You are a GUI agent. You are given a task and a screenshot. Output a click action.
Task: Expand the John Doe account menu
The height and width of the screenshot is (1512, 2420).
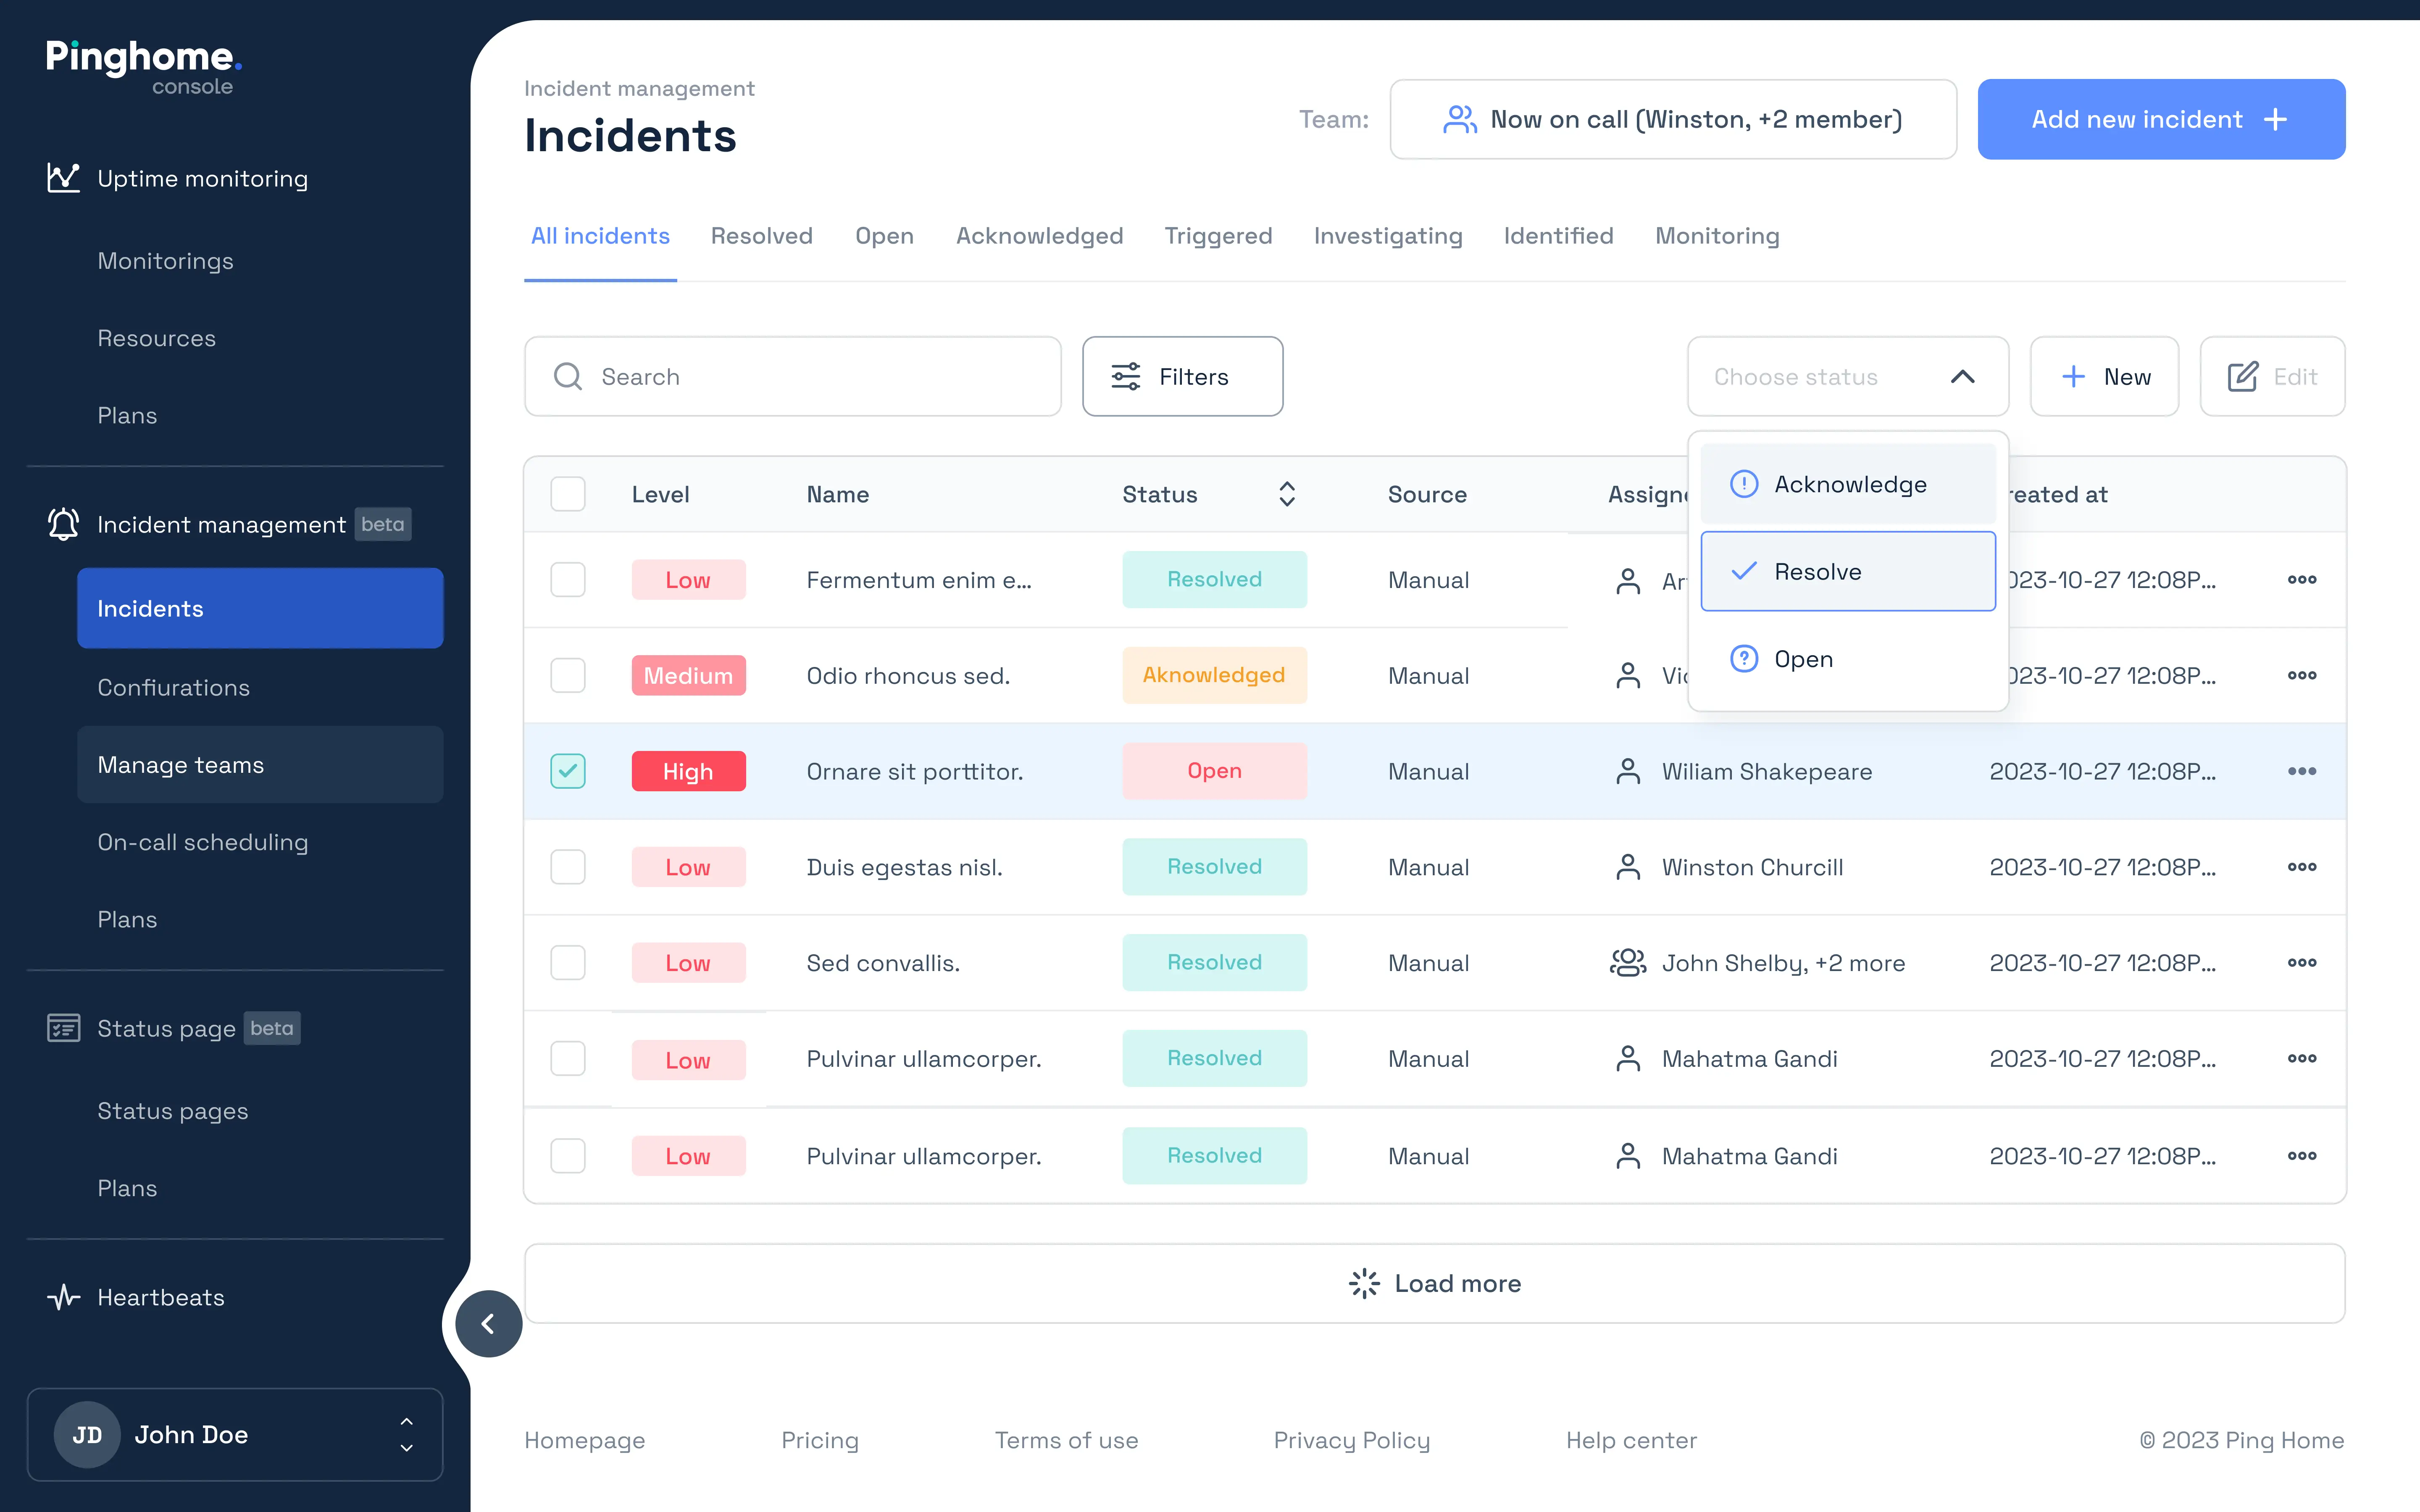tap(406, 1434)
